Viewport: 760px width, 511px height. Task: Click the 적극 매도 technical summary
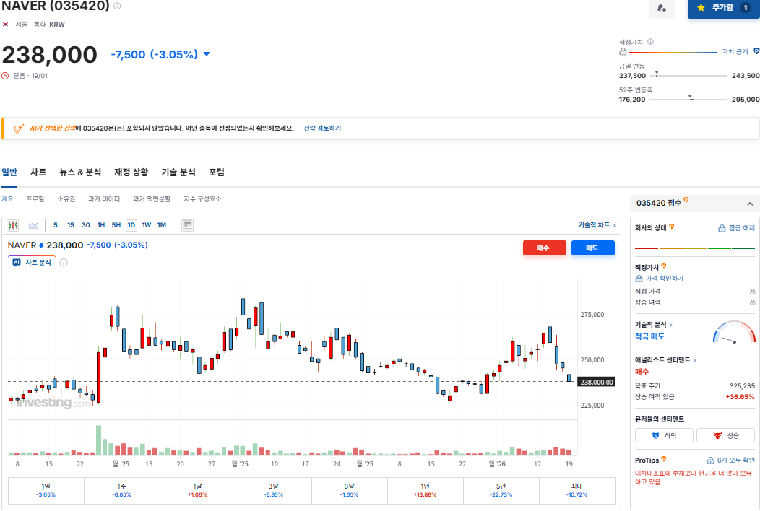649,336
